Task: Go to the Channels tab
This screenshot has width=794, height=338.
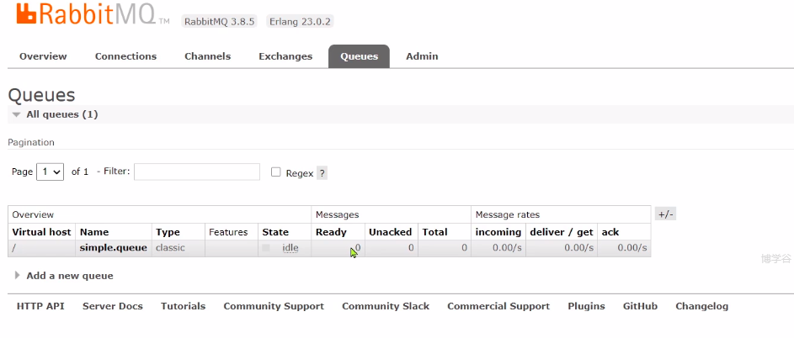Action: 207,56
